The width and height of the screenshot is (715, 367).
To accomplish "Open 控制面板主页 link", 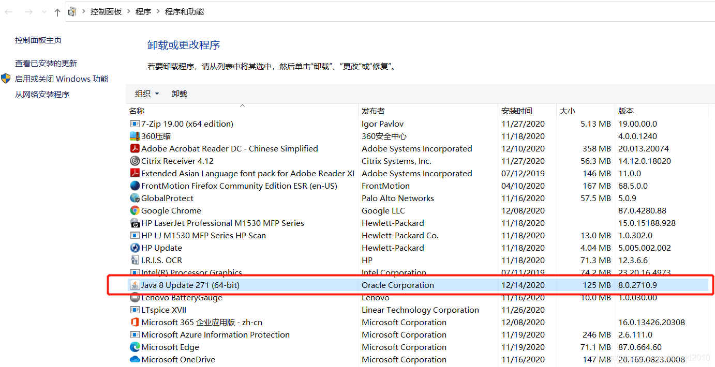I will pos(38,40).
